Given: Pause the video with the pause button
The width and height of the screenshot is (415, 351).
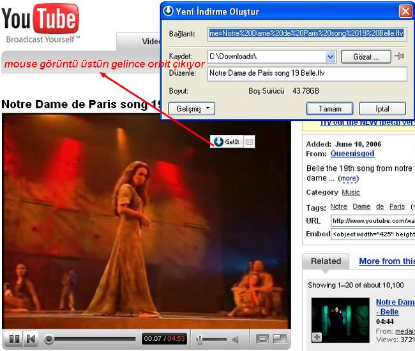Looking at the screenshot, I should tap(14, 339).
